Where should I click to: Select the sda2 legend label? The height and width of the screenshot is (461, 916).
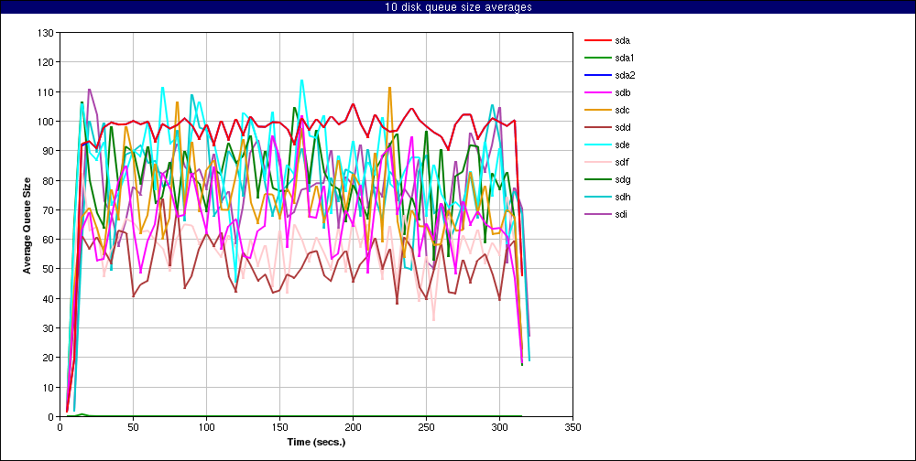pyautogui.click(x=625, y=75)
